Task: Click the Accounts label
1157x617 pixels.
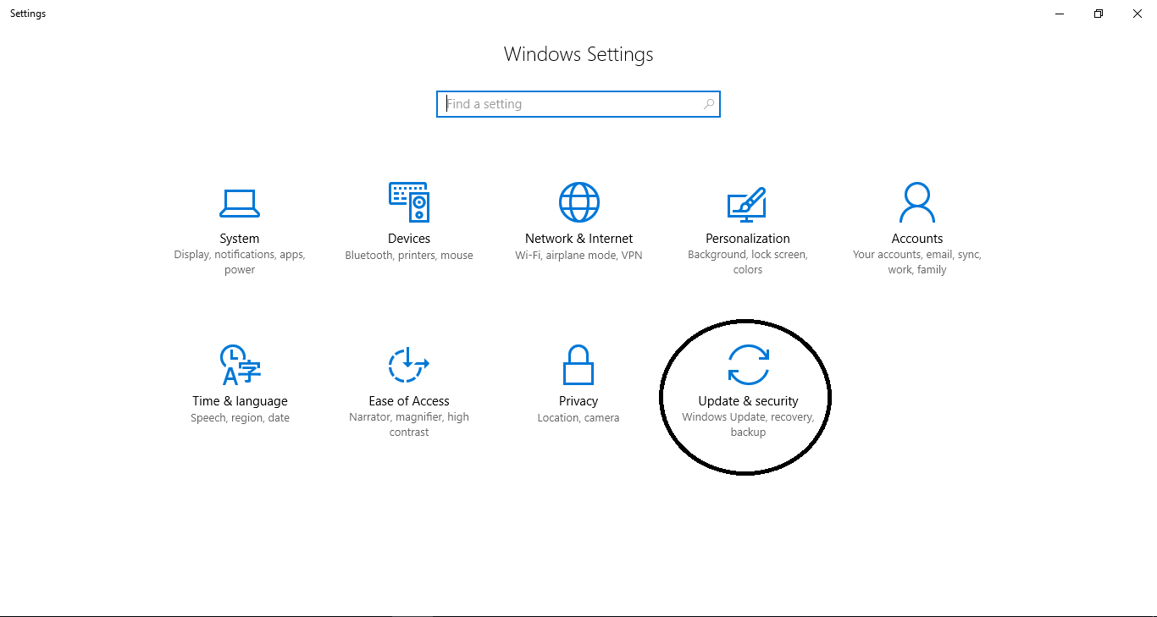Action: tap(917, 239)
